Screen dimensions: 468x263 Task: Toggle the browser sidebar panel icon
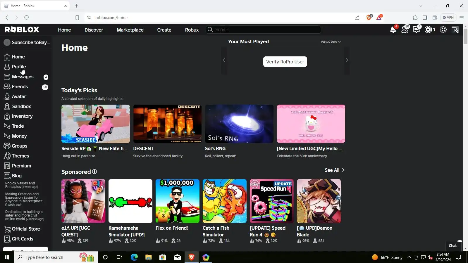tap(425, 18)
